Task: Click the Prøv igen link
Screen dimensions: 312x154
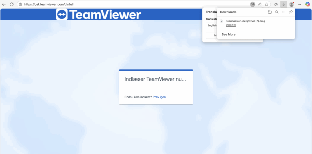Action: pyautogui.click(x=159, y=97)
